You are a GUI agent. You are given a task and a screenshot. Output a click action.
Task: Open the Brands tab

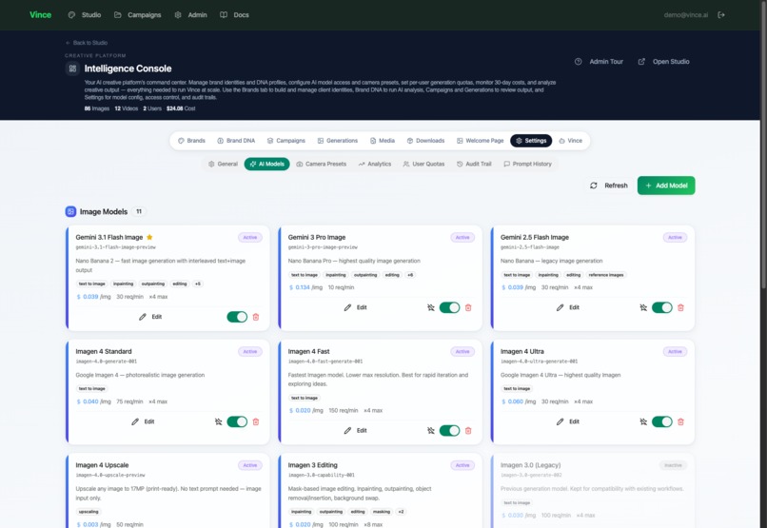[191, 140]
